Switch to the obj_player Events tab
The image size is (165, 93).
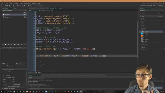(54, 8)
